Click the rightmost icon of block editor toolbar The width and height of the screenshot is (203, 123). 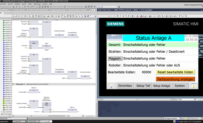coord(95,16)
